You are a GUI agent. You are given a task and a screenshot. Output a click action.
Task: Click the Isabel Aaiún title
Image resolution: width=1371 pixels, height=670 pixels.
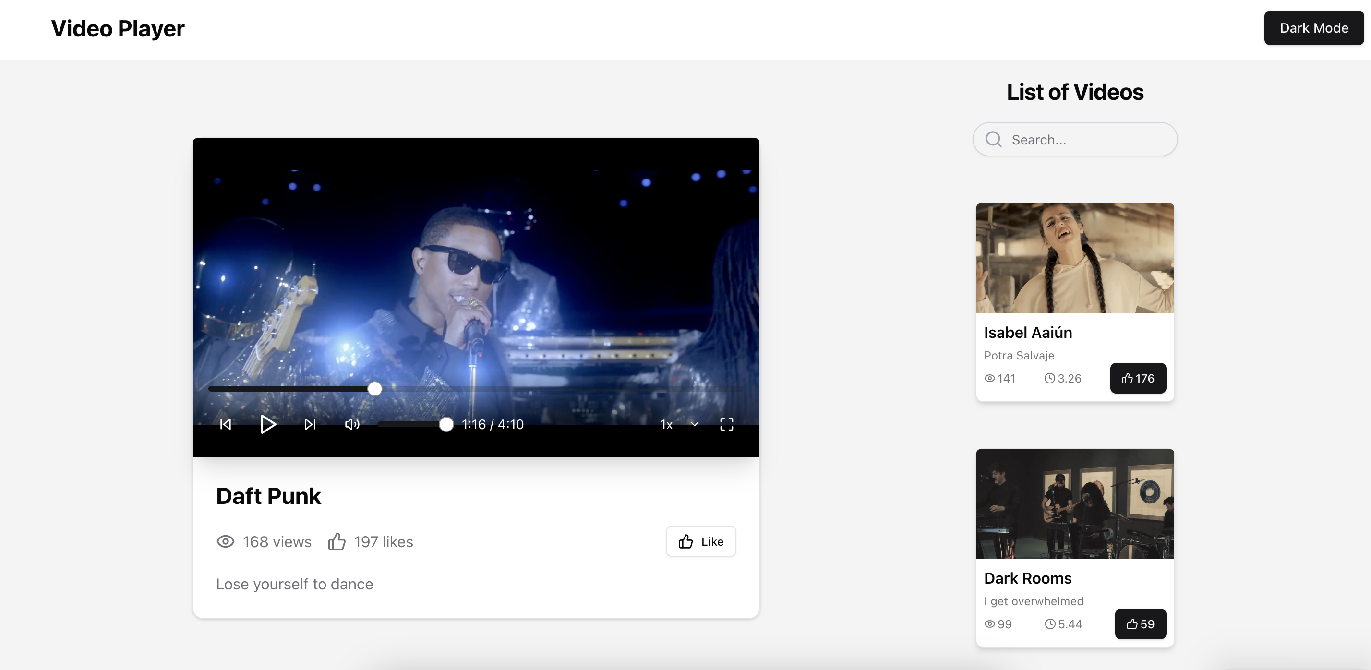(1028, 332)
